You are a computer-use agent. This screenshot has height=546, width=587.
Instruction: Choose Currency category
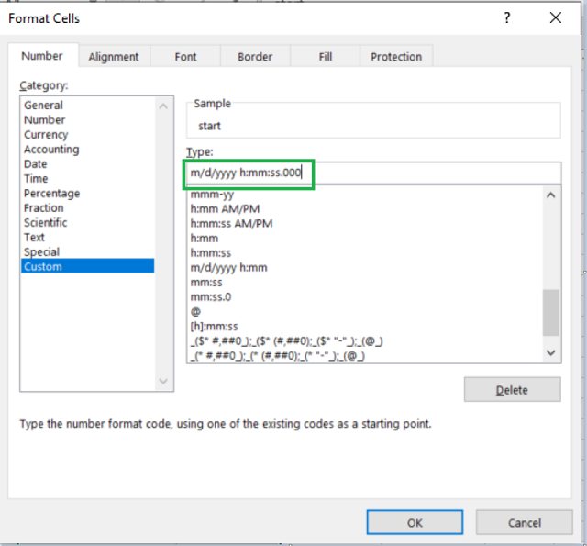point(88,135)
